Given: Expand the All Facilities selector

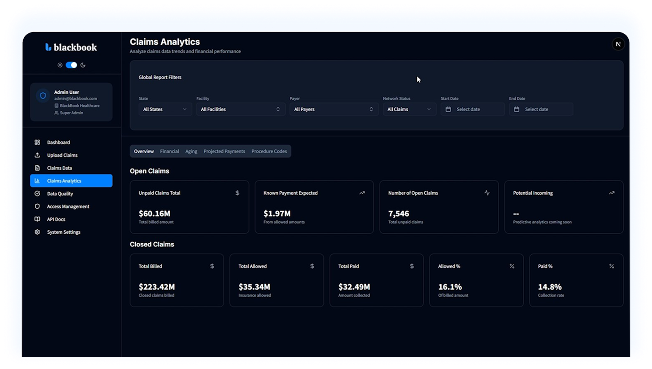Looking at the screenshot, I should pyautogui.click(x=240, y=109).
